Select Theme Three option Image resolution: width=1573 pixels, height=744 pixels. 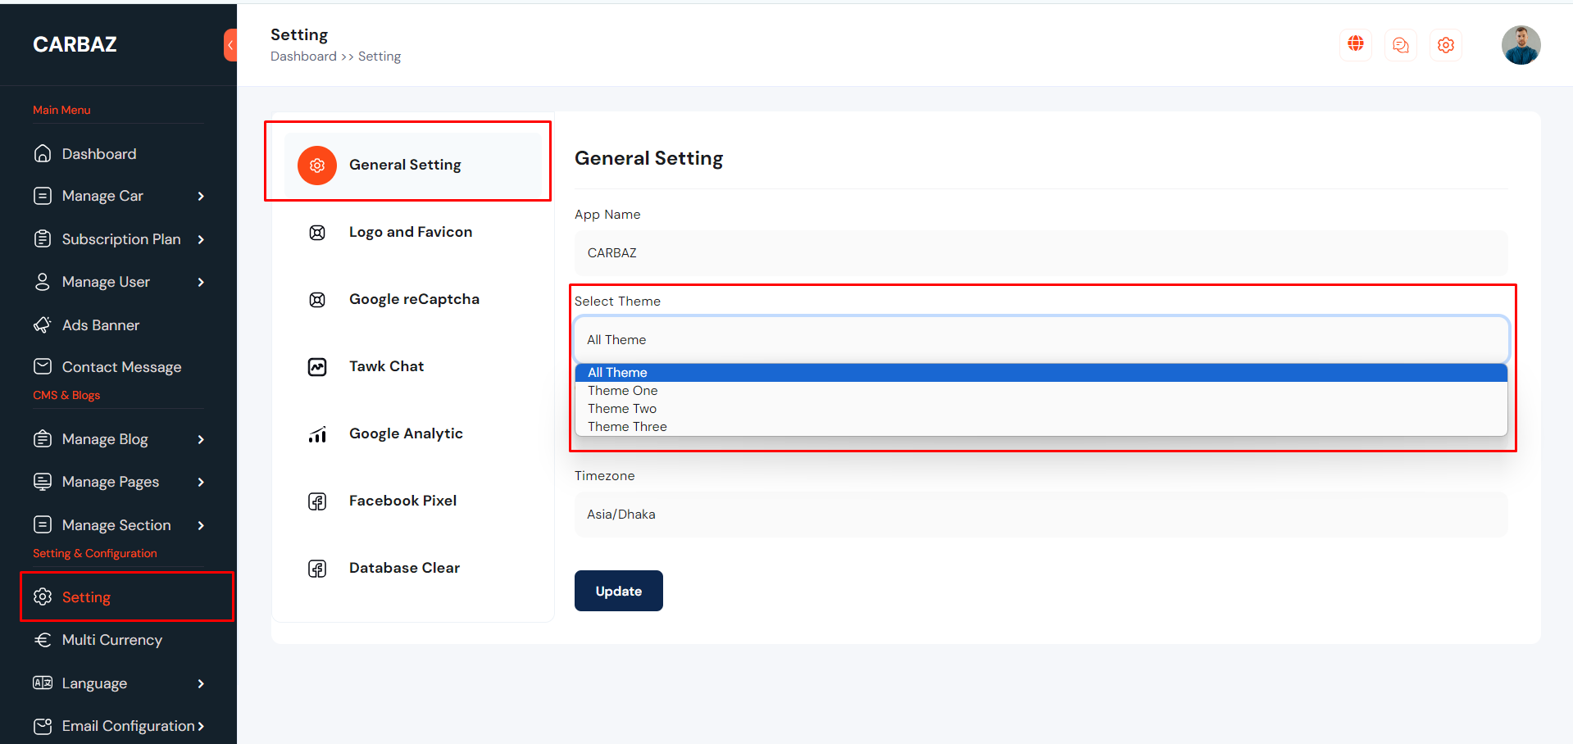[x=627, y=427]
